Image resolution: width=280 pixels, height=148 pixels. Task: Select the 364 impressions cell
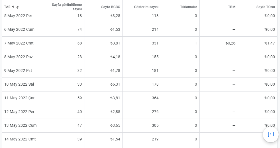coord(155,98)
